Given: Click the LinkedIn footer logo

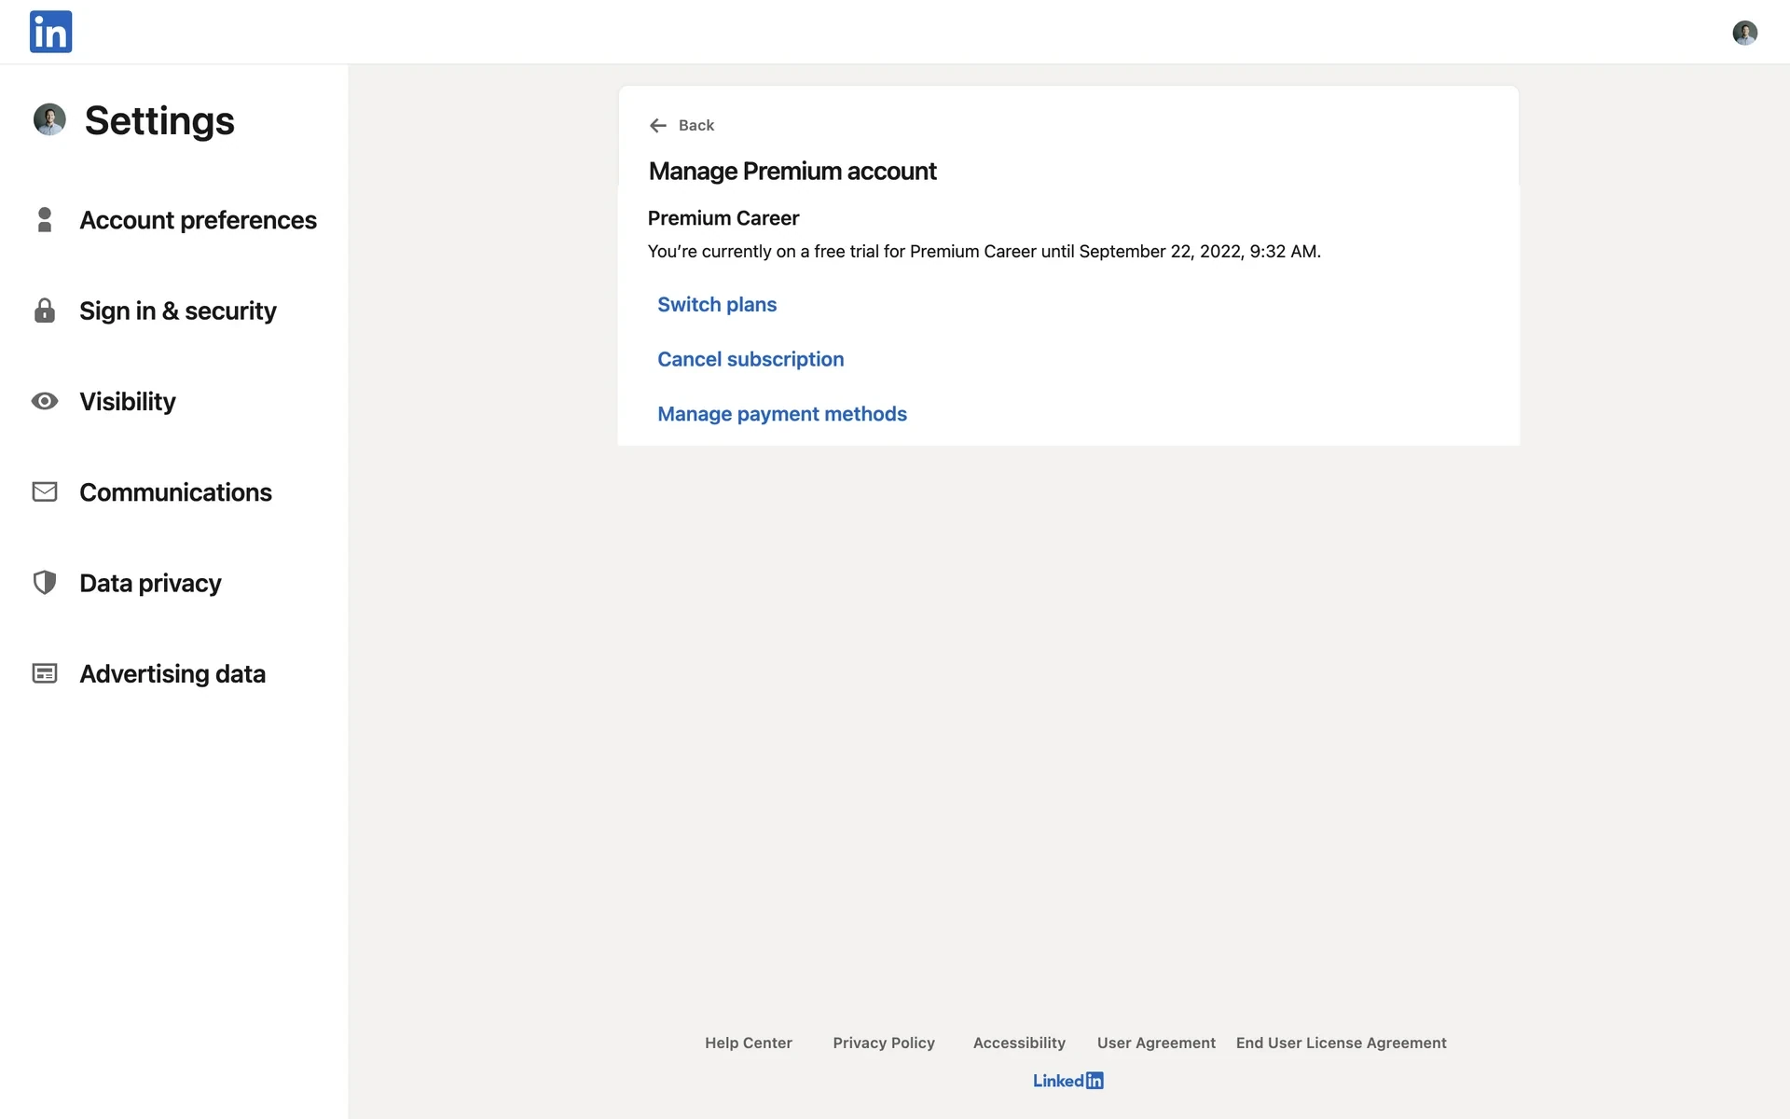Looking at the screenshot, I should pos(1068,1081).
